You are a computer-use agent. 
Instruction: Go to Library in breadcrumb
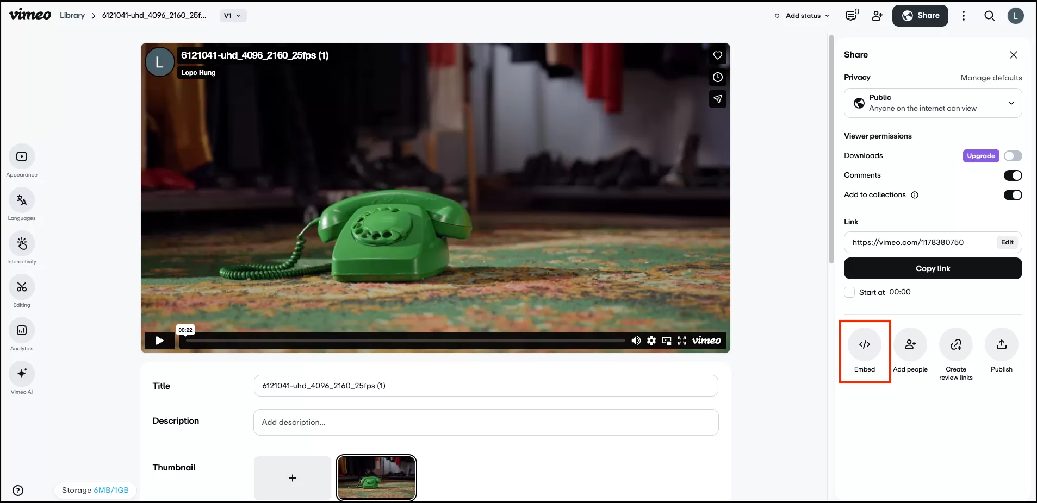[x=72, y=16]
